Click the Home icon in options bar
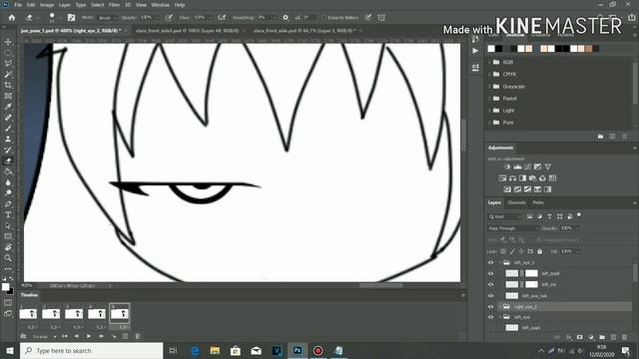 [x=12, y=18]
